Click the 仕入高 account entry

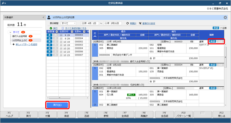coord(110,95)
